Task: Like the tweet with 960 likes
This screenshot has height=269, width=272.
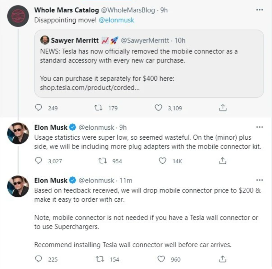Action: [x=161, y=259]
